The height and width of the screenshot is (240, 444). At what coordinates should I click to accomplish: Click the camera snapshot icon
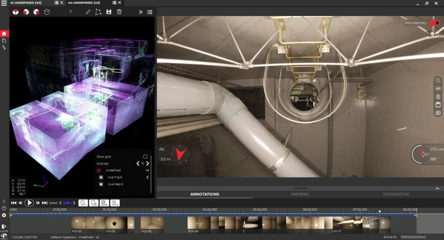438,113
